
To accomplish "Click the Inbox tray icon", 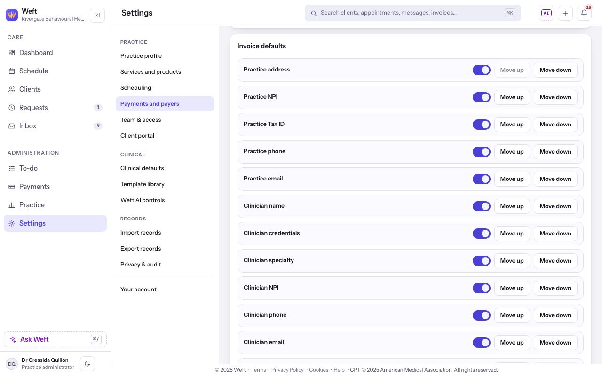I will 12,126.
